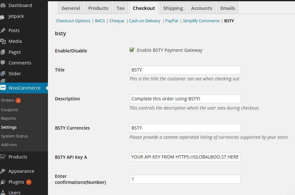295x195 pixels.
Task: Open the Coupons submenu item
Action: (10, 110)
